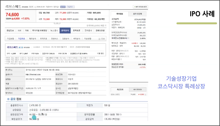Click the 리브스메드 company name link in info box
This screenshot has height=126, width=220.
click(x=13, y=47)
